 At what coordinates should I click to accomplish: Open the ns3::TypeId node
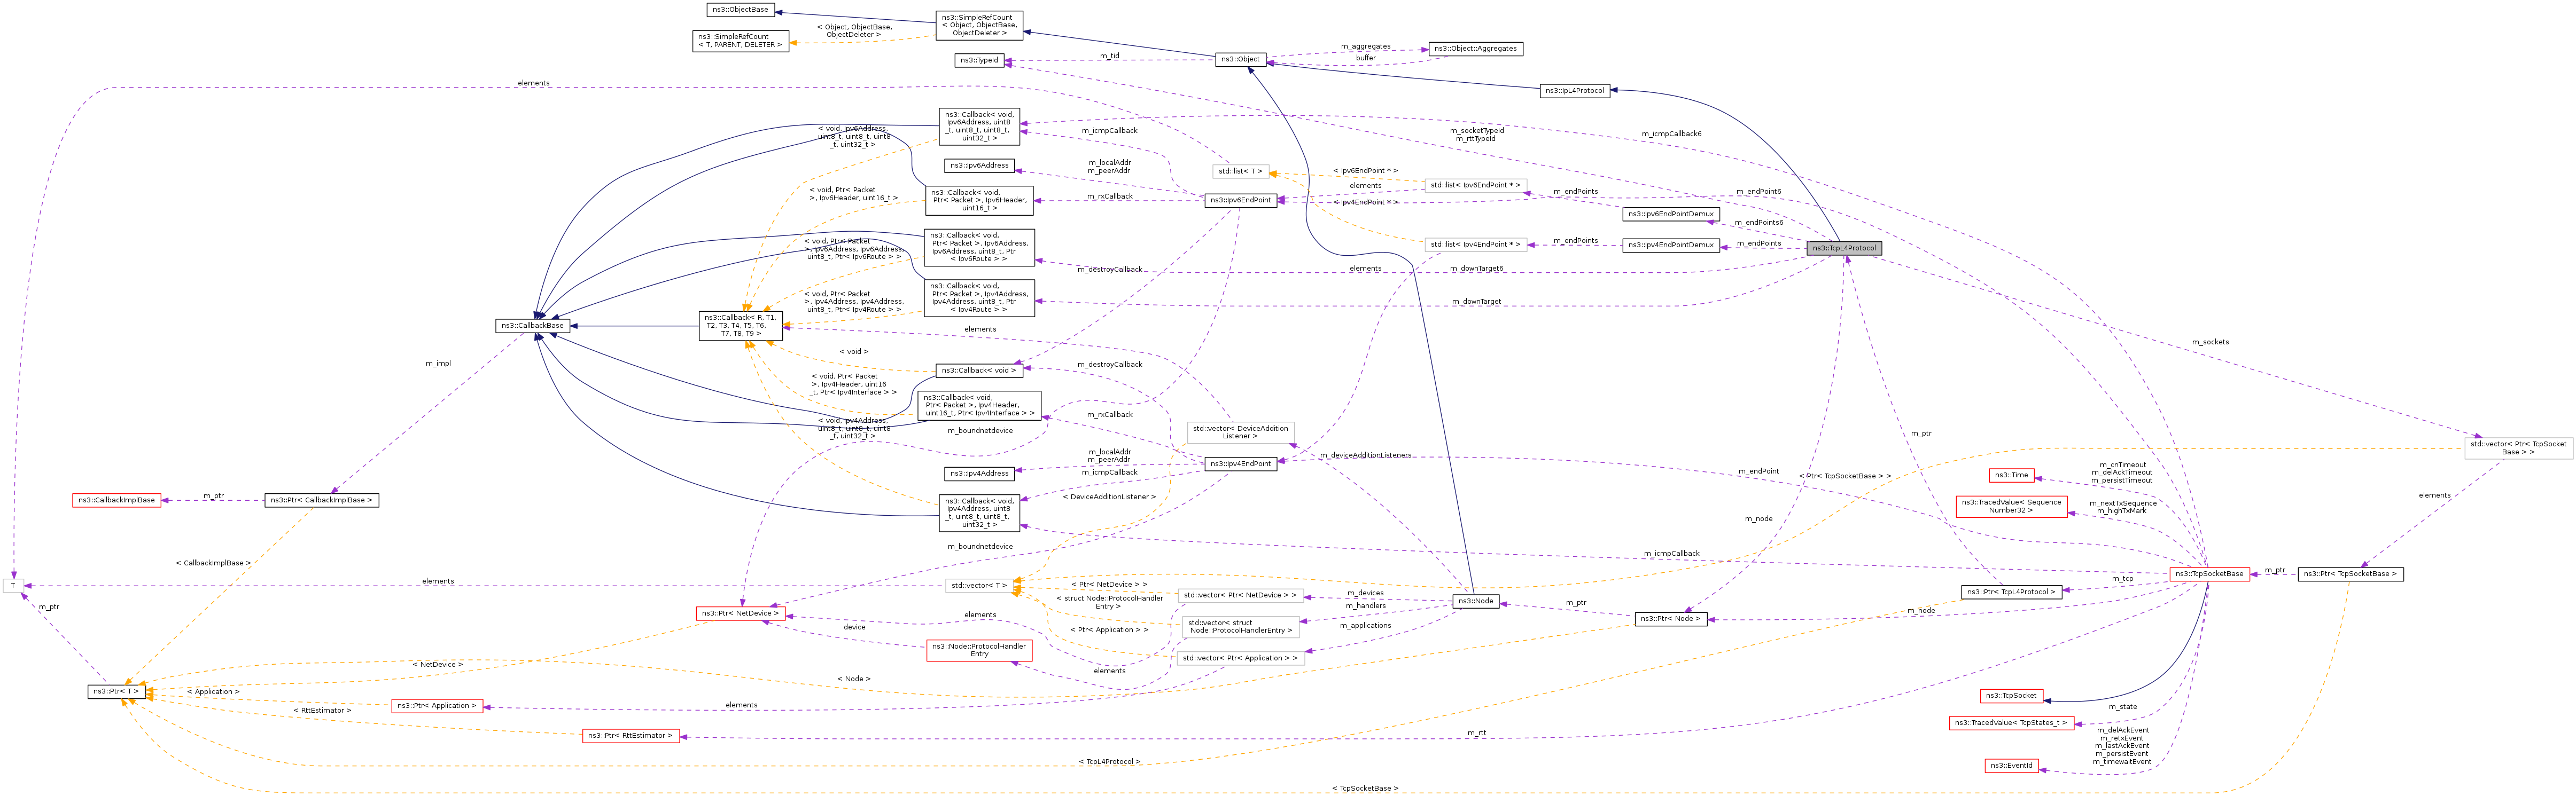(979, 61)
